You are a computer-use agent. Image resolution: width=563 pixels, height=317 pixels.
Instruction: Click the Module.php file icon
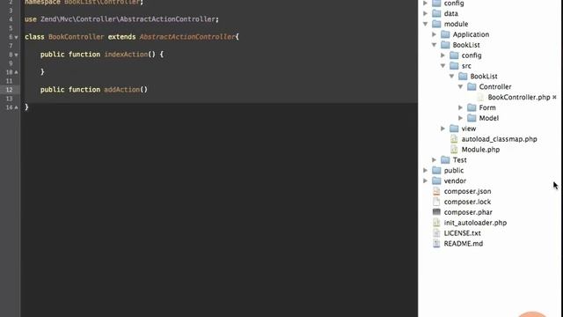pos(454,149)
